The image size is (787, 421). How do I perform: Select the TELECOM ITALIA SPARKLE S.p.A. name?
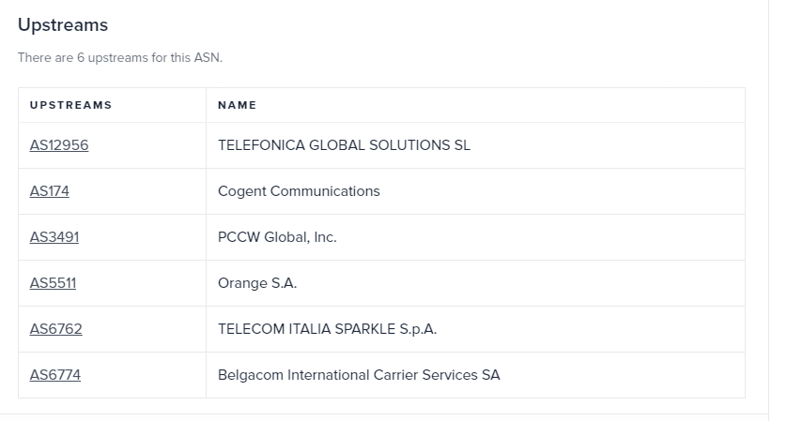pos(327,329)
